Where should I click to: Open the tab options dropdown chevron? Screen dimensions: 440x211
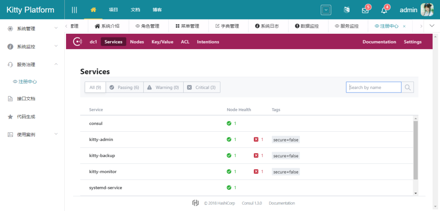[432, 26]
